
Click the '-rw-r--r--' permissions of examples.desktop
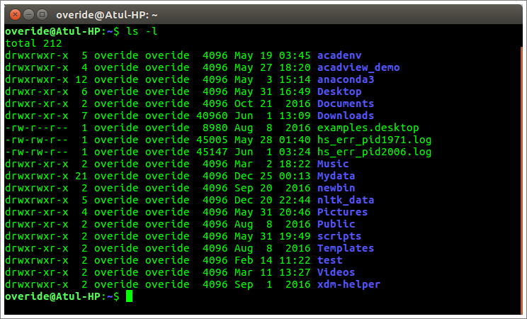point(37,128)
